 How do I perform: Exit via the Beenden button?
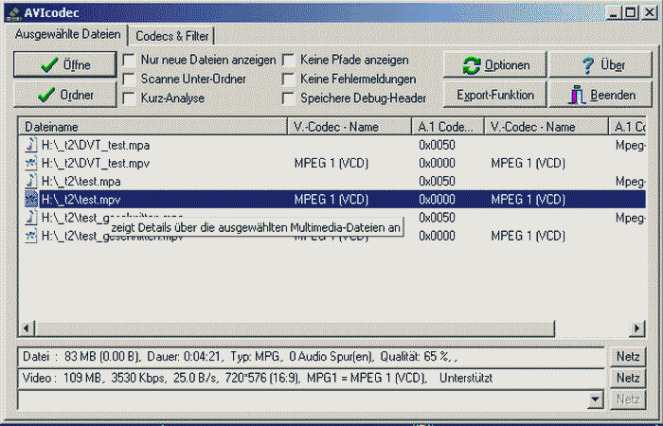coord(600,96)
